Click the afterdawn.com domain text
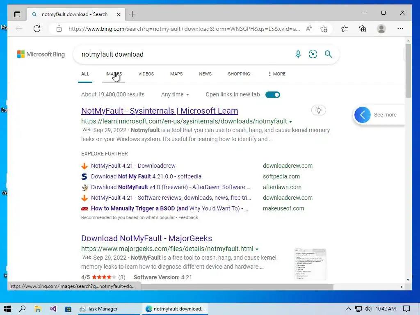Screen dimensions: 420x315 [x=282, y=187]
